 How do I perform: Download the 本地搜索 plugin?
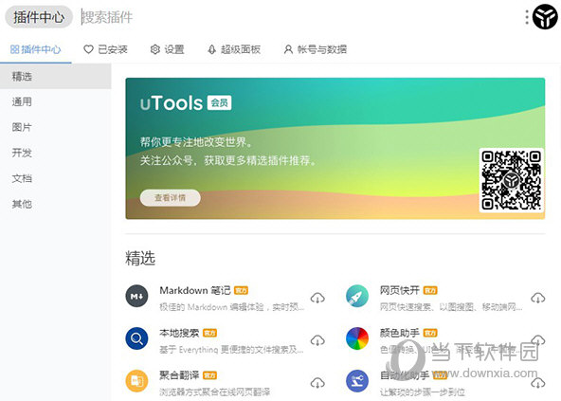click(x=317, y=340)
